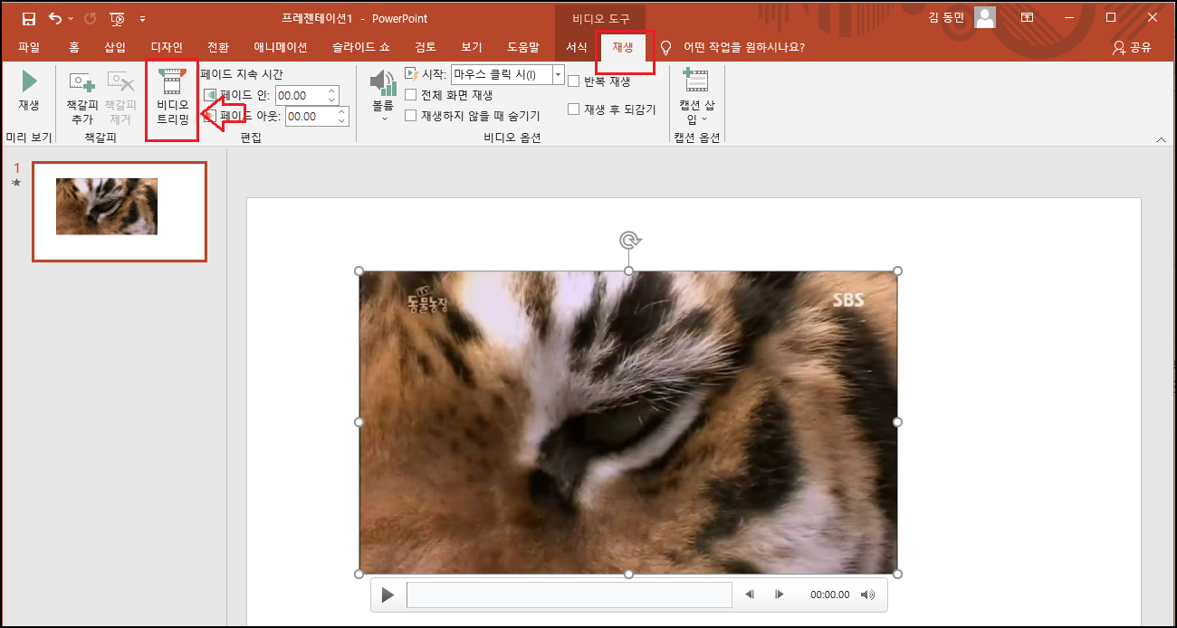The width and height of the screenshot is (1177, 628).
Task: Select slide 1 thumbnail in the slide panel
Action: [x=120, y=212]
